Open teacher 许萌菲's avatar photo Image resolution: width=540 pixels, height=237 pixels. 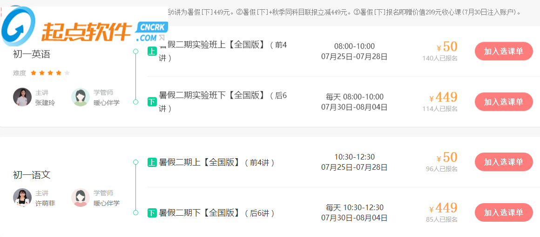pyautogui.click(x=22, y=198)
